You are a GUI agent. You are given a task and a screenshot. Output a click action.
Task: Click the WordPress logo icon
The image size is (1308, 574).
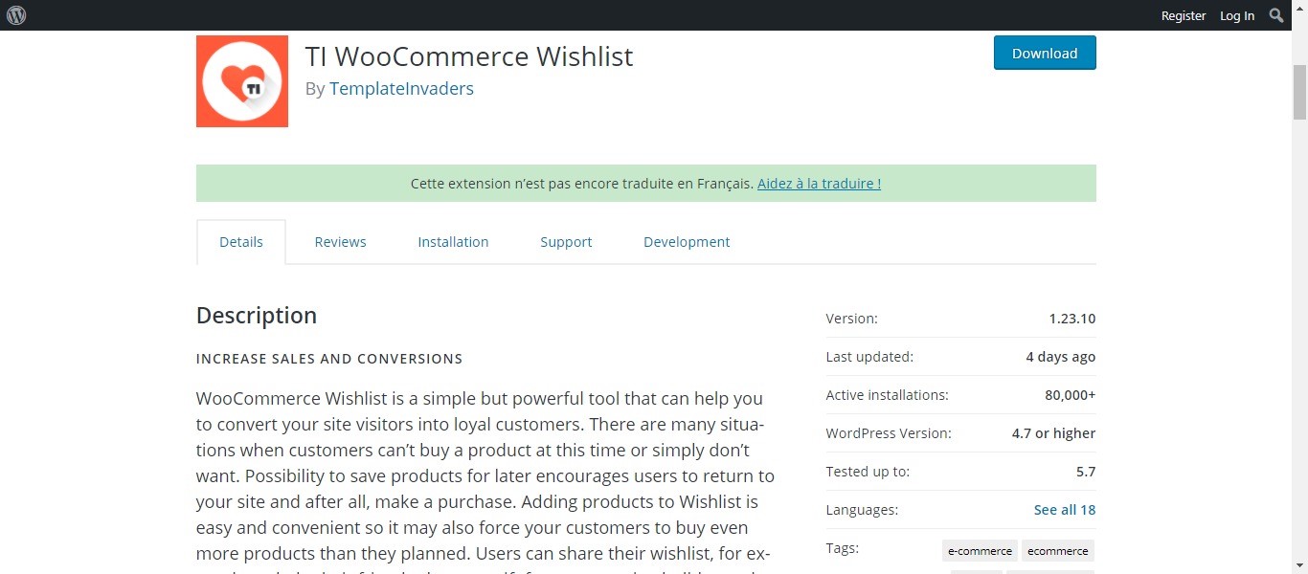[x=15, y=15]
